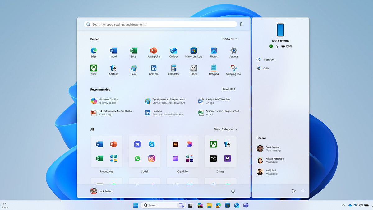Open the volume icon in system tray

(361, 205)
